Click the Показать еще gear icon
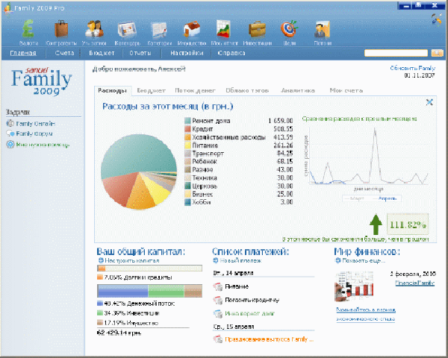The width and height of the screenshot is (448, 358). [338, 260]
